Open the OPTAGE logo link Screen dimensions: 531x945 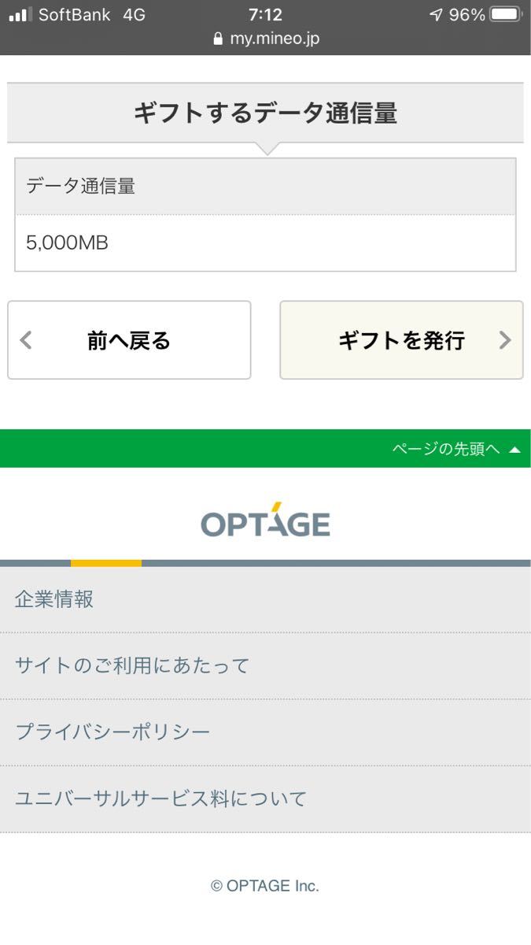pyautogui.click(x=265, y=520)
